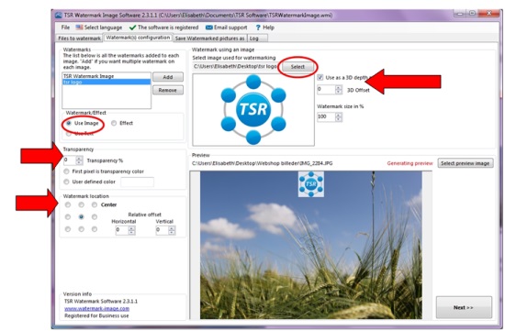Viewport: 505px width, 331px height.
Task: Toggle Use as a 3D depth checkbox
Action: [x=320, y=78]
